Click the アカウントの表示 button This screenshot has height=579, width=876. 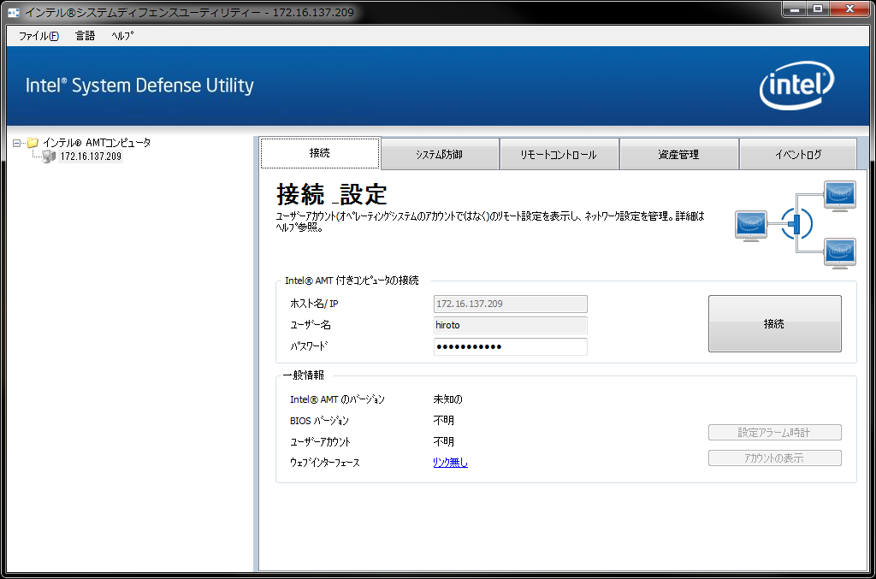(774, 458)
